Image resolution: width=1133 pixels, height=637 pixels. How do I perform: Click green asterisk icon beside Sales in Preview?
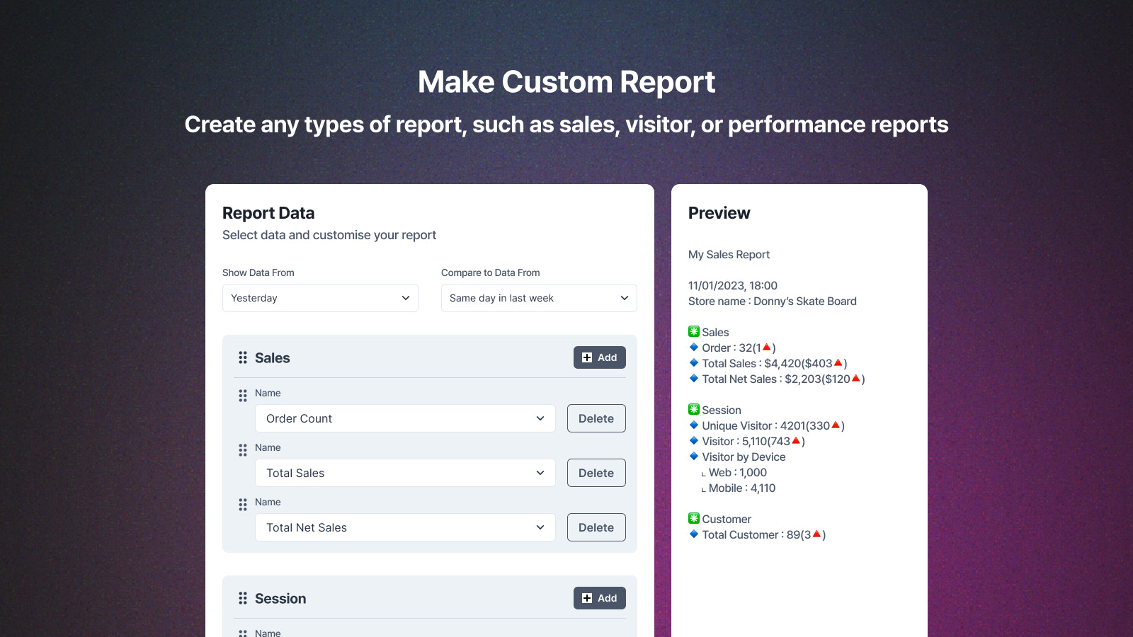pos(694,331)
